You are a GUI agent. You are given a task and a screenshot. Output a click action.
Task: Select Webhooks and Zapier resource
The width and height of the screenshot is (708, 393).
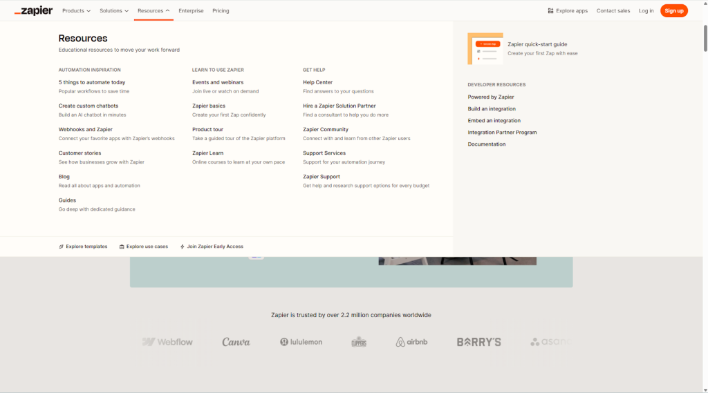(85, 129)
